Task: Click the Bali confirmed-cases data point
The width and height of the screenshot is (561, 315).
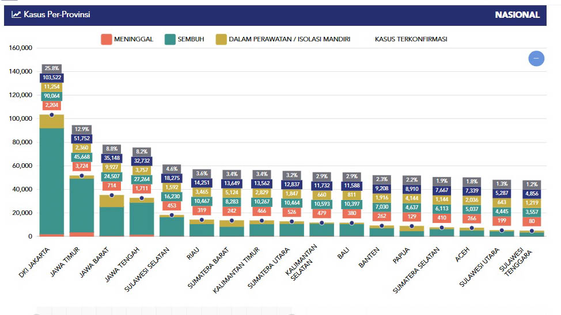Action: tap(351, 222)
